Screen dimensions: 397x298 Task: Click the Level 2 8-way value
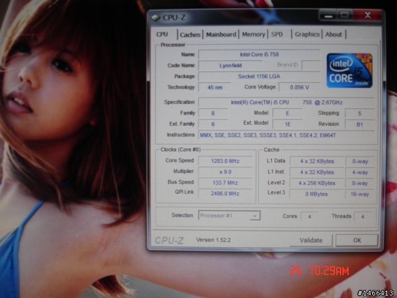(360, 183)
